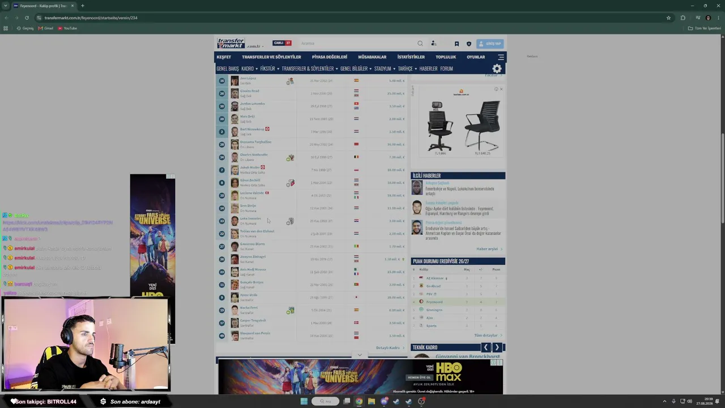
Task: Close the office chair advertisement
Action: [501, 89]
